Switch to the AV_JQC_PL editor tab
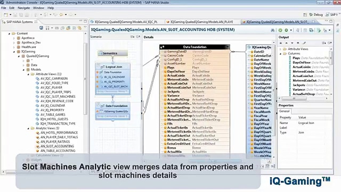The image size is (341, 192). click(x=126, y=22)
